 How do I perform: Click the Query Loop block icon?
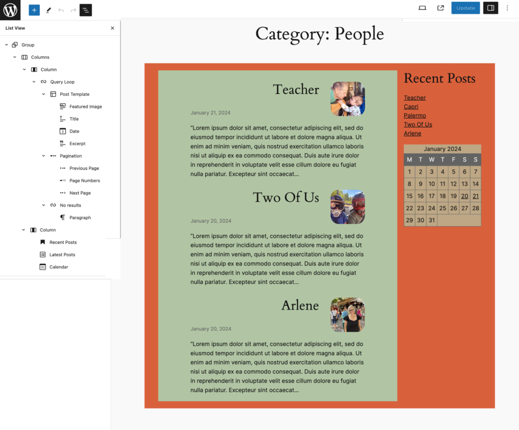point(44,82)
